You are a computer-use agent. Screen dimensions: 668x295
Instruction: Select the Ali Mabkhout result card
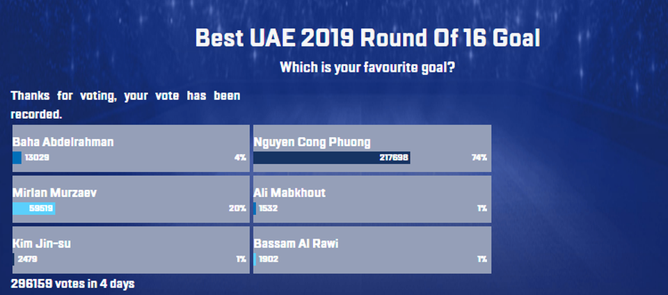click(372, 199)
